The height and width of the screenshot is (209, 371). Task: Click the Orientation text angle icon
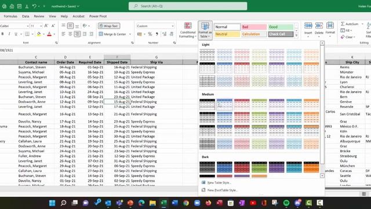click(x=85, y=26)
